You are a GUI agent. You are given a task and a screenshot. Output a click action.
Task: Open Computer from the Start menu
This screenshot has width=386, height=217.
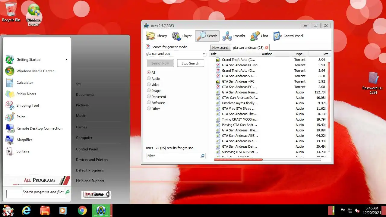coord(84,138)
